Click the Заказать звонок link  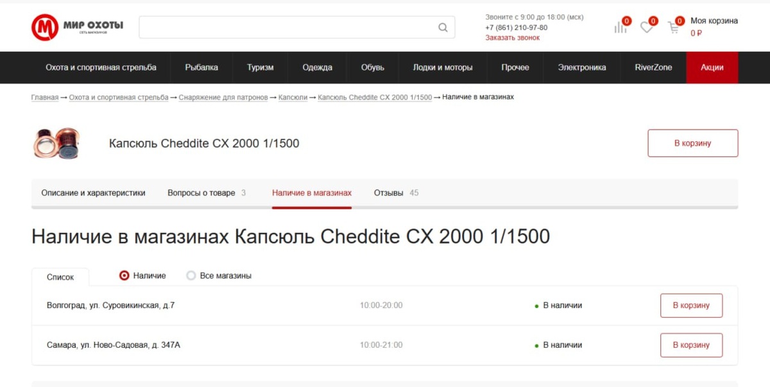pyautogui.click(x=513, y=38)
